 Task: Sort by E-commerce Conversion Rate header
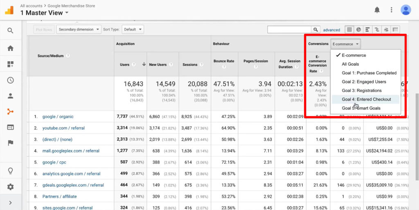[x=318, y=64]
